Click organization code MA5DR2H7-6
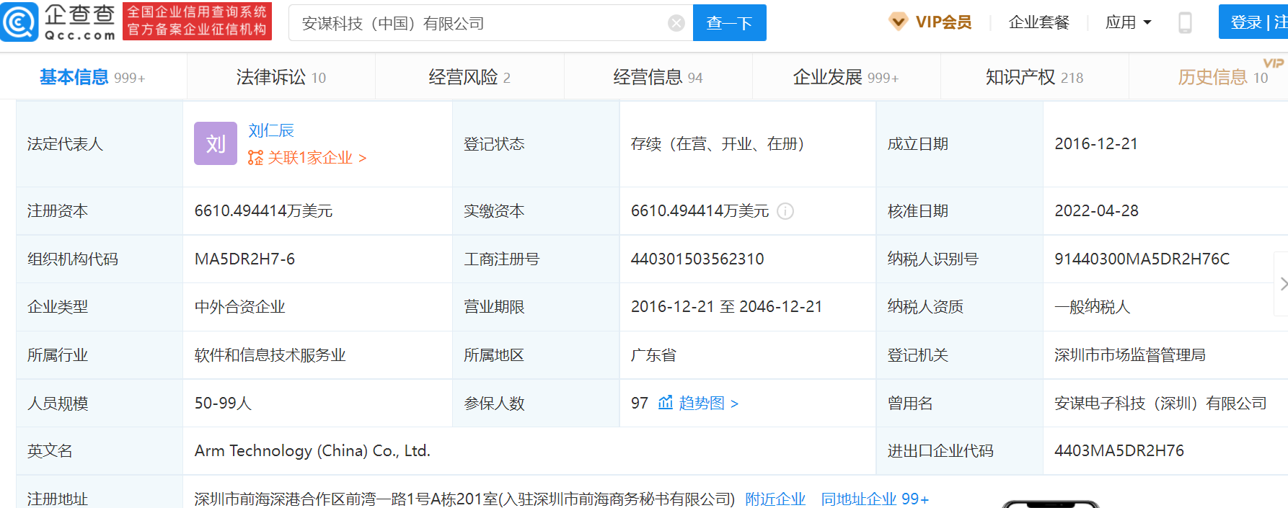The width and height of the screenshot is (1288, 508). coord(244,259)
